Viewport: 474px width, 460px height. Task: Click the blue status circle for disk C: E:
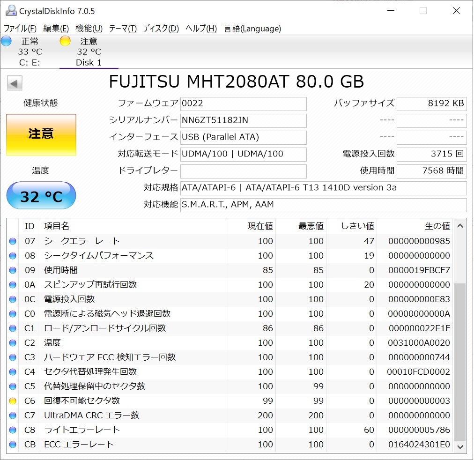click(x=7, y=41)
